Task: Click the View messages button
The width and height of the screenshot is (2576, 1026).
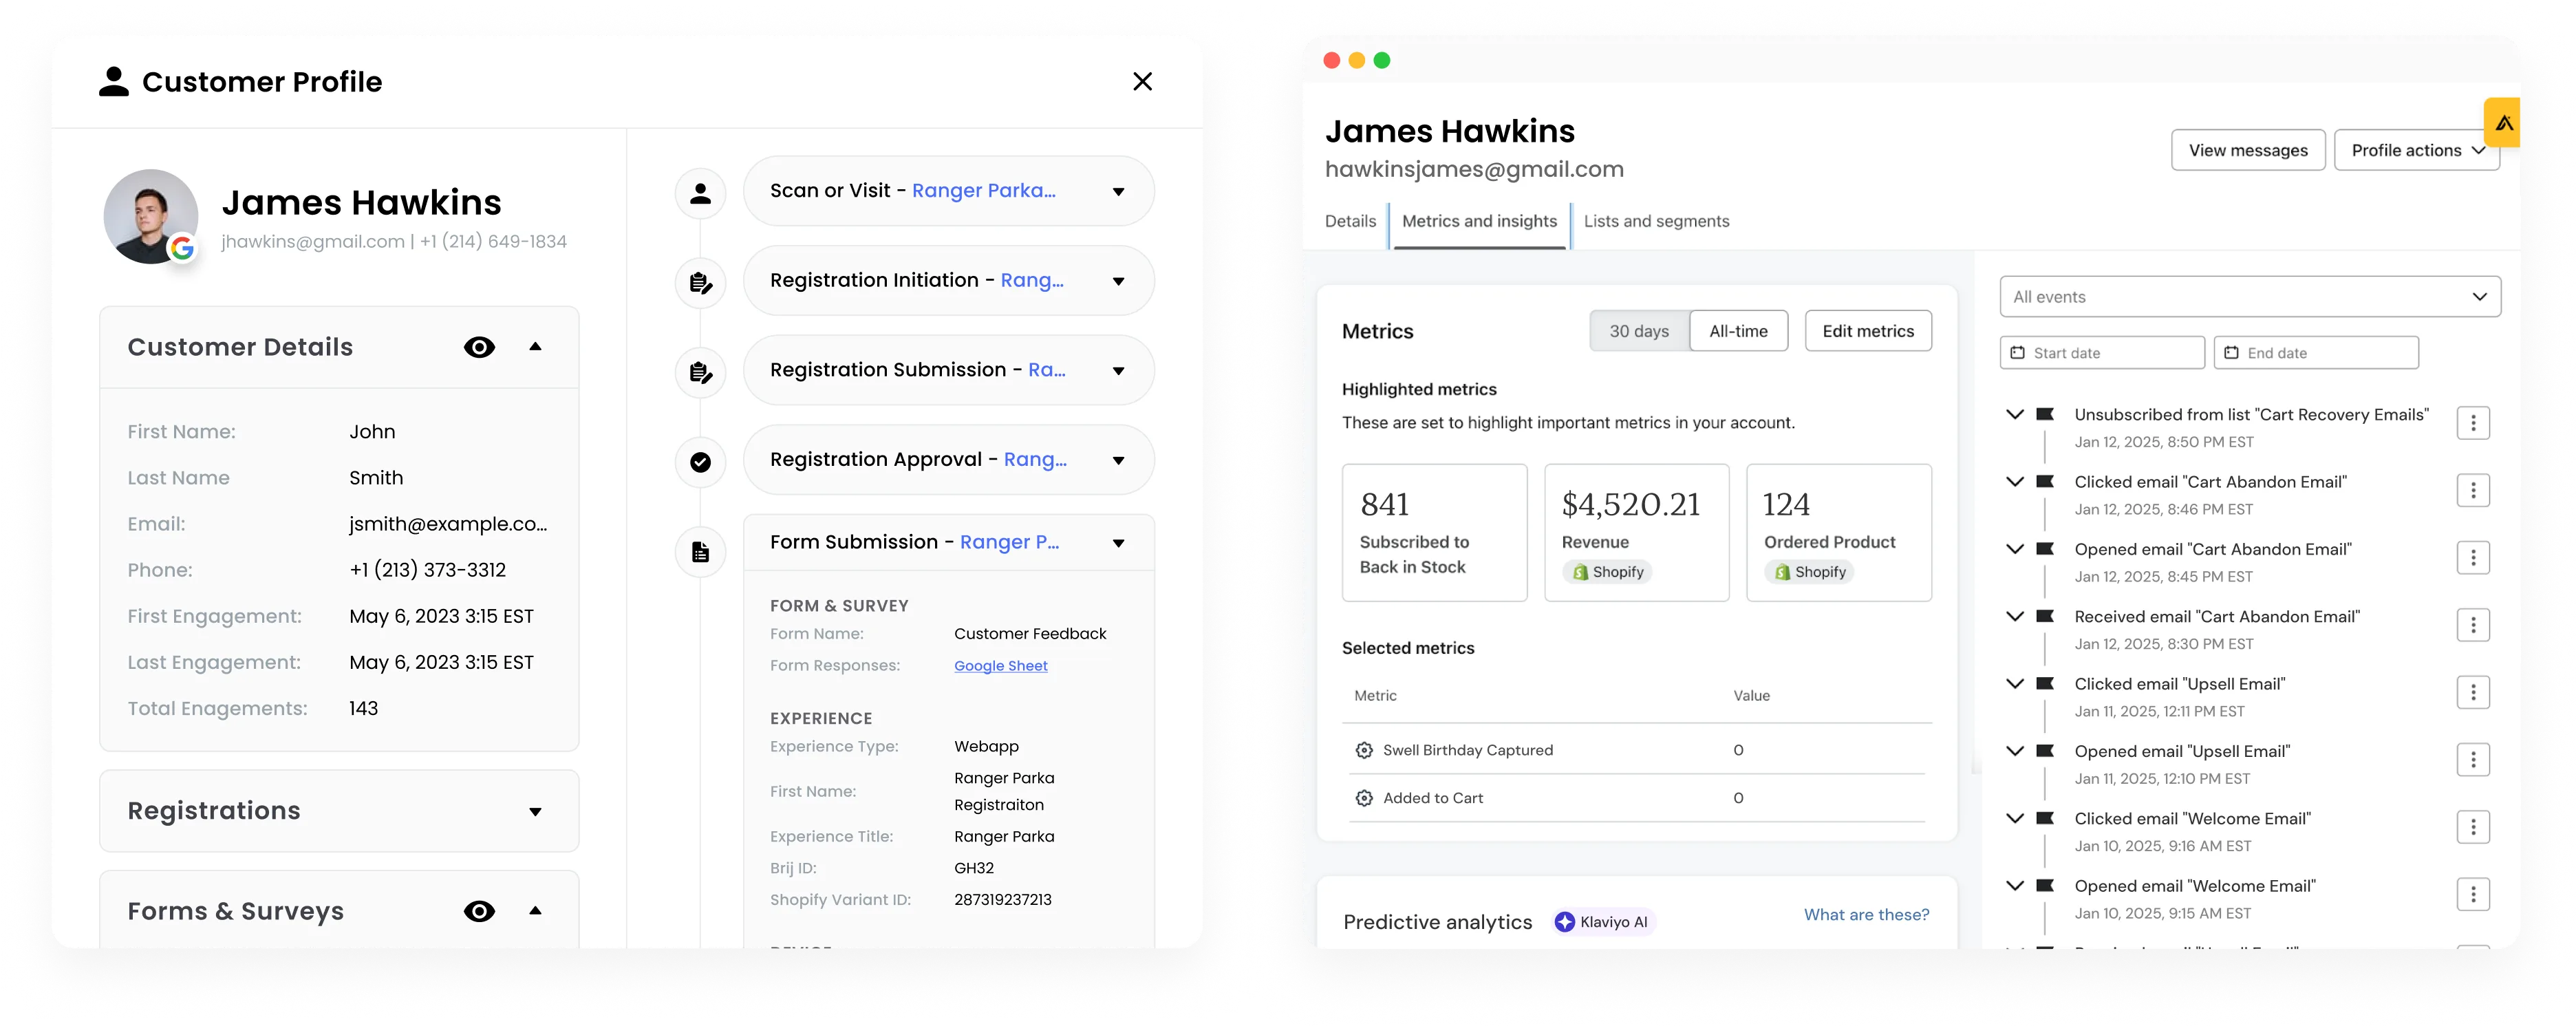Action: 2247,150
